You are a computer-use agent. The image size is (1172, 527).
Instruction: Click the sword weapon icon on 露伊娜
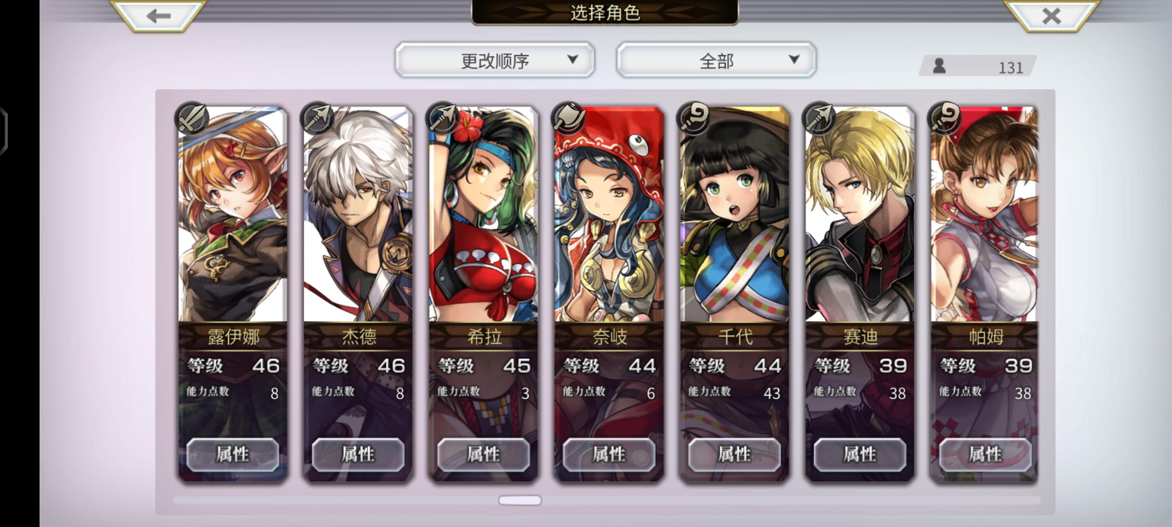pyautogui.click(x=192, y=119)
